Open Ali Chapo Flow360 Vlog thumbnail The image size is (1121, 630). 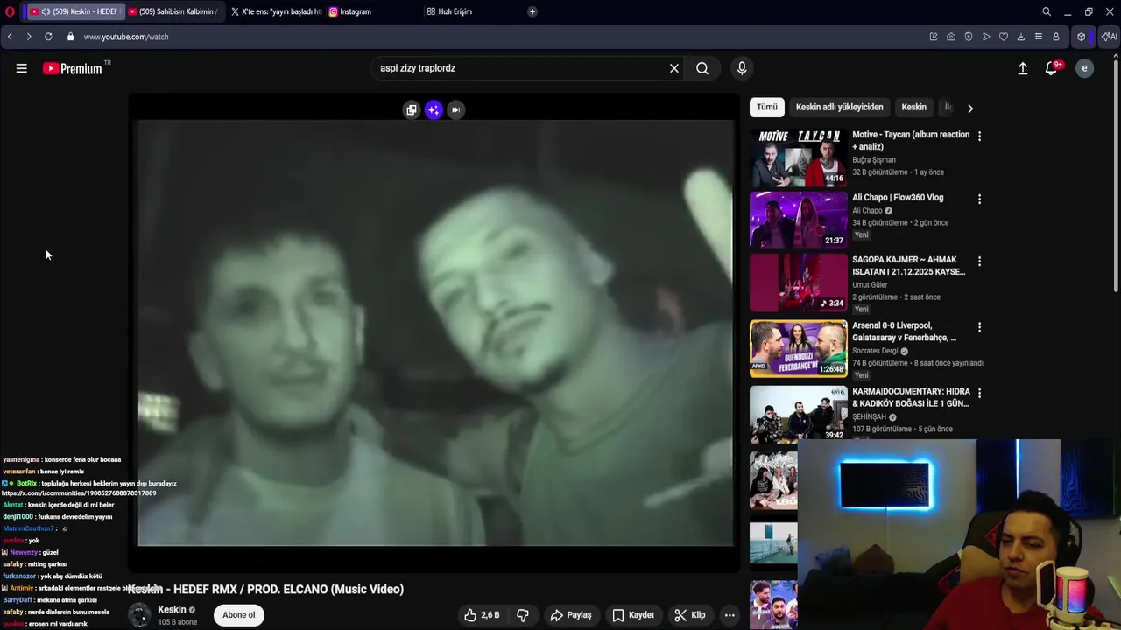(x=799, y=220)
